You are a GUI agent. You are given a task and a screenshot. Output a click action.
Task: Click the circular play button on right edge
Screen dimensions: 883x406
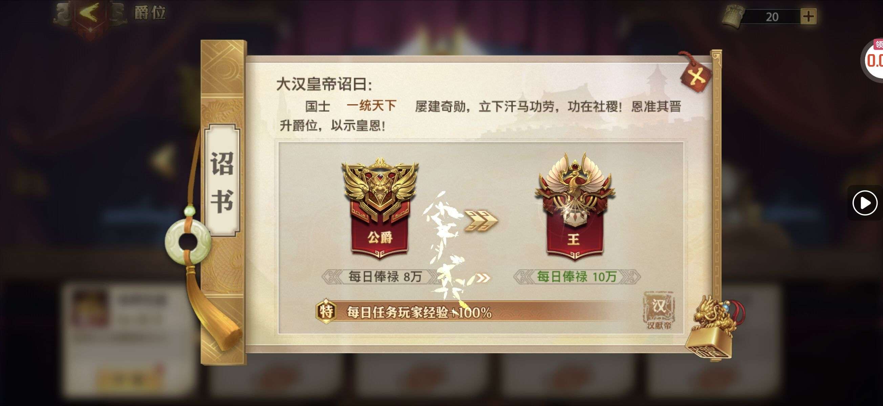864,203
